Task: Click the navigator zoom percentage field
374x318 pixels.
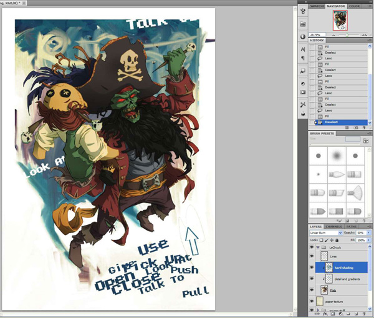Action: point(317,34)
